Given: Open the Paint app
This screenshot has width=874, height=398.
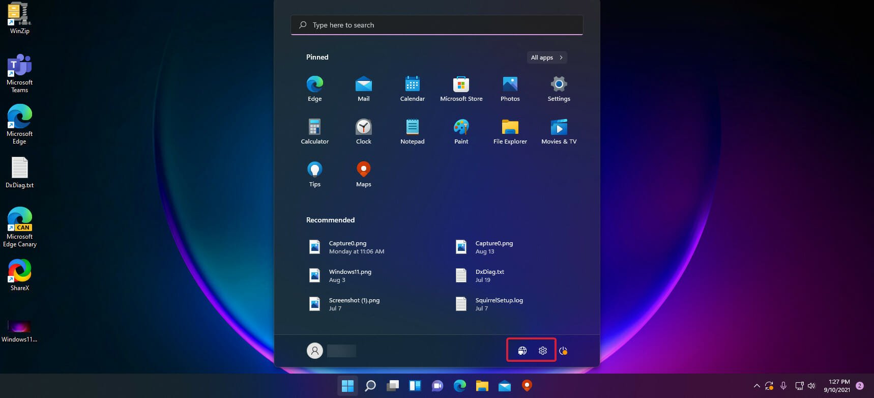Looking at the screenshot, I should 461,131.
